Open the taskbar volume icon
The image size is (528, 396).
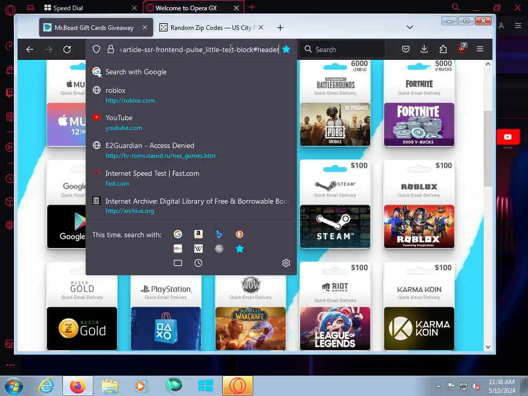(476, 387)
